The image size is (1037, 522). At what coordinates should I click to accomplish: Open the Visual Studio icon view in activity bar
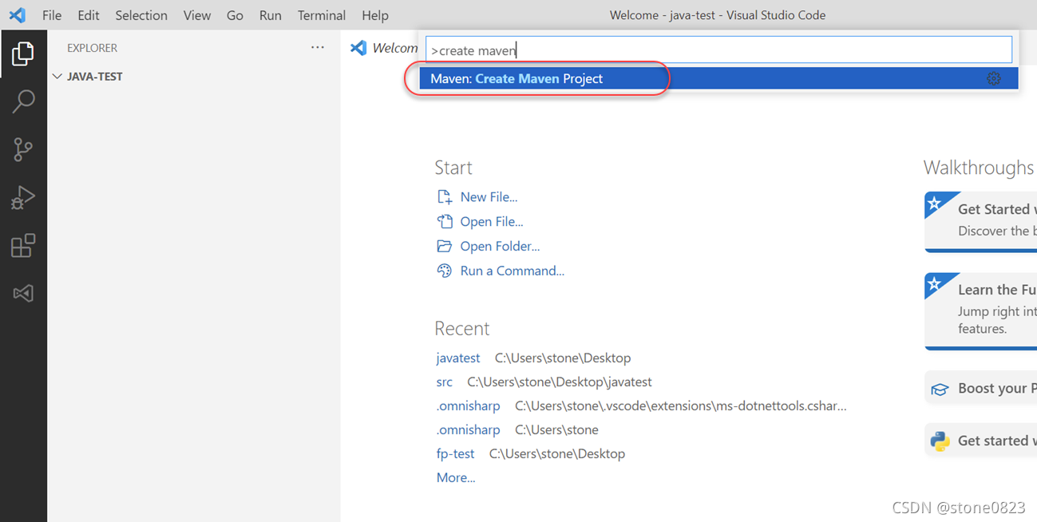(23, 293)
